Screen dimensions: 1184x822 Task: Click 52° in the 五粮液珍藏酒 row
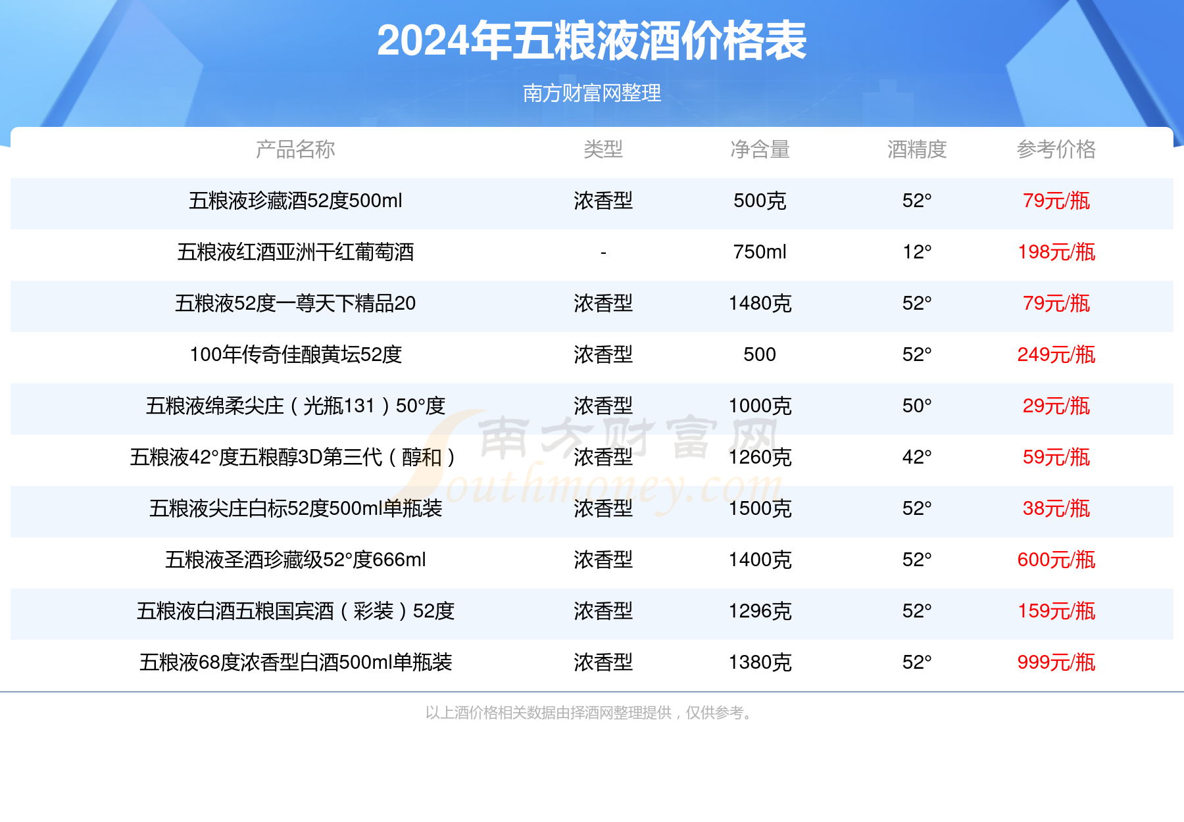917,201
